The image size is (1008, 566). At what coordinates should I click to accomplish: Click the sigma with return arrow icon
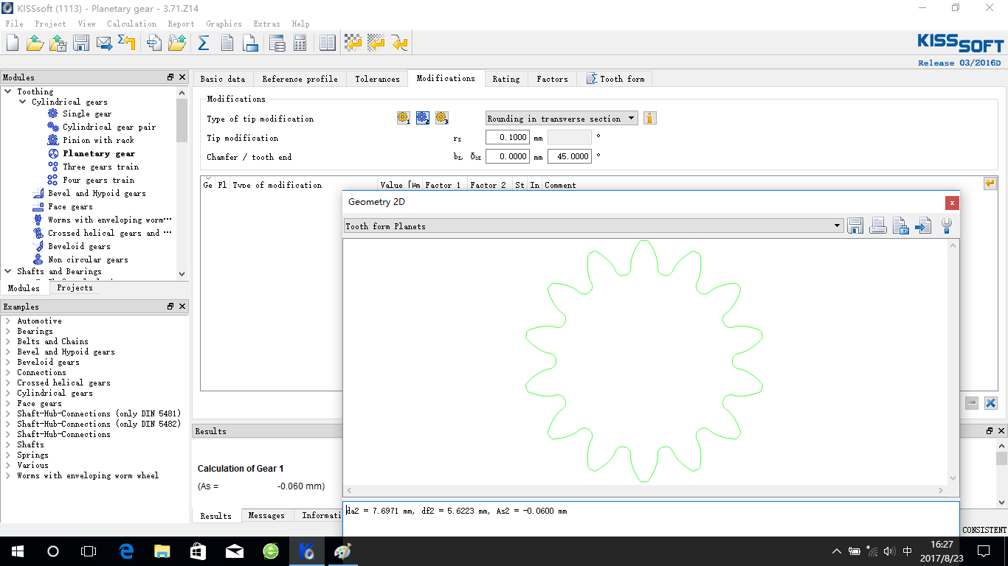tap(127, 43)
